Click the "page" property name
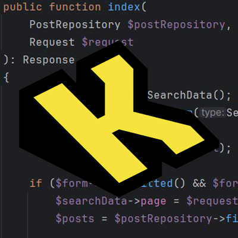This screenshot has width=238, height=238. click(154, 202)
